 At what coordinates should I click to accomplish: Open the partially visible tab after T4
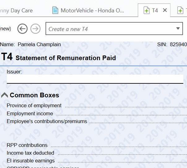182,11
